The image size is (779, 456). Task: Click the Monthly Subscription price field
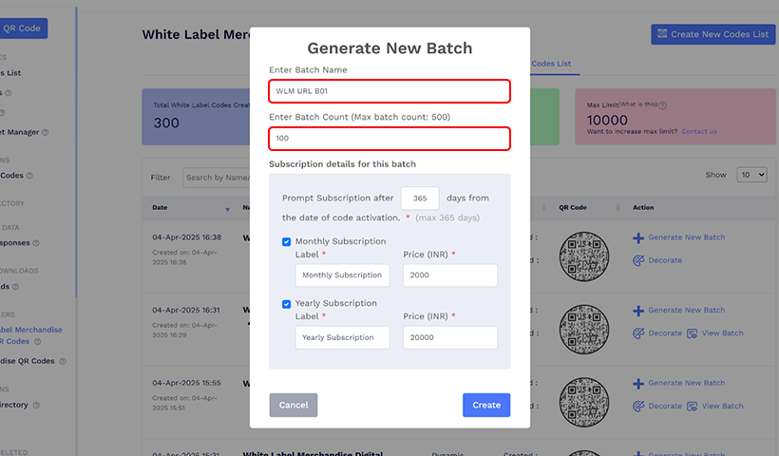point(450,275)
